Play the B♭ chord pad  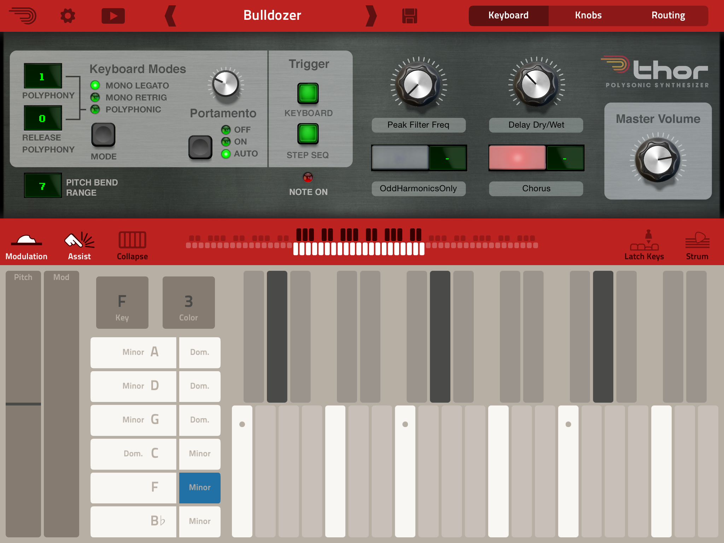(x=133, y=522)
